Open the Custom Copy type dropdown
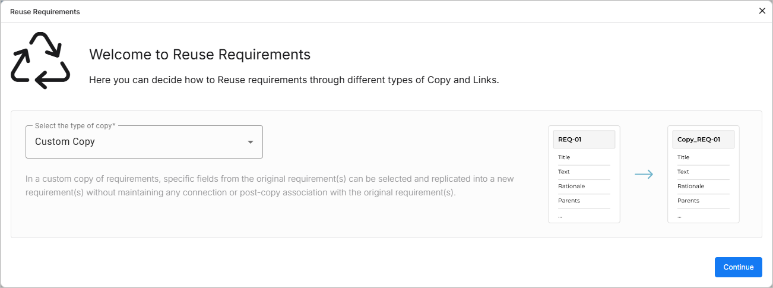The height and width of the screenshot is (288, 773). [x=144, y=142]
